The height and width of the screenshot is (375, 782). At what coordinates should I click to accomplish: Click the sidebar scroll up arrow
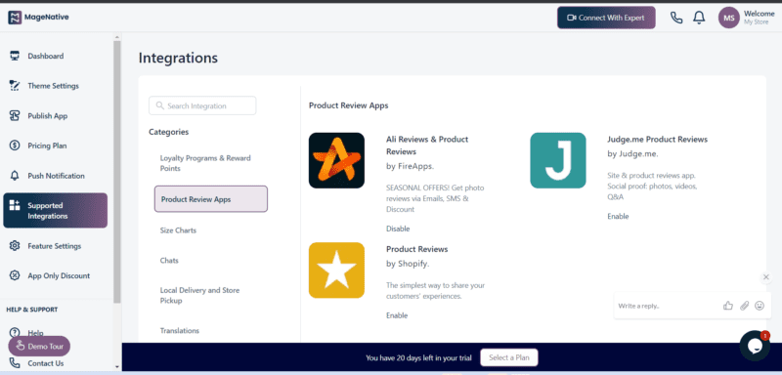[x=116, y=37]
